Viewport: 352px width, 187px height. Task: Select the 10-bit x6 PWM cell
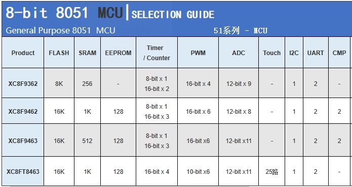pyautogui.click(x=198, y=172)
